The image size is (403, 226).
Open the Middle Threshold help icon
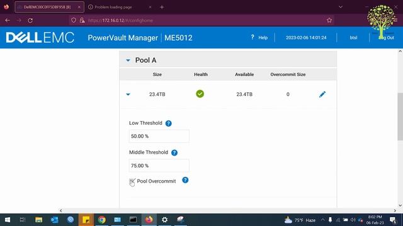174,153
